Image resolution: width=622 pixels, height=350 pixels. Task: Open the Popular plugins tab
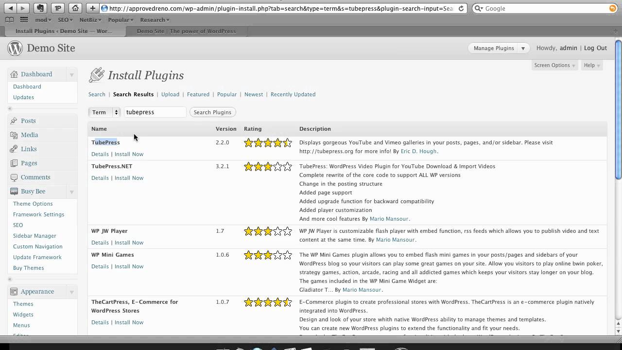[x=227, y=94]
